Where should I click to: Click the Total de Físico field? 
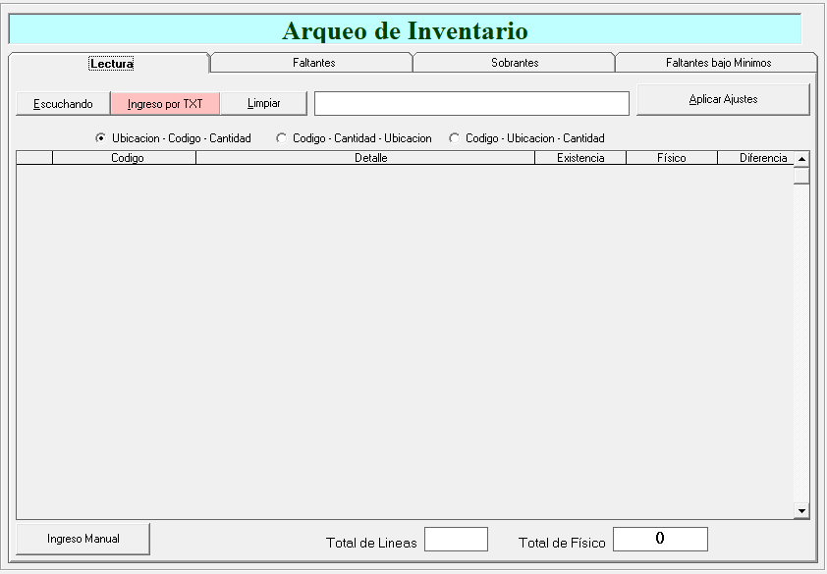pos(660,540)
